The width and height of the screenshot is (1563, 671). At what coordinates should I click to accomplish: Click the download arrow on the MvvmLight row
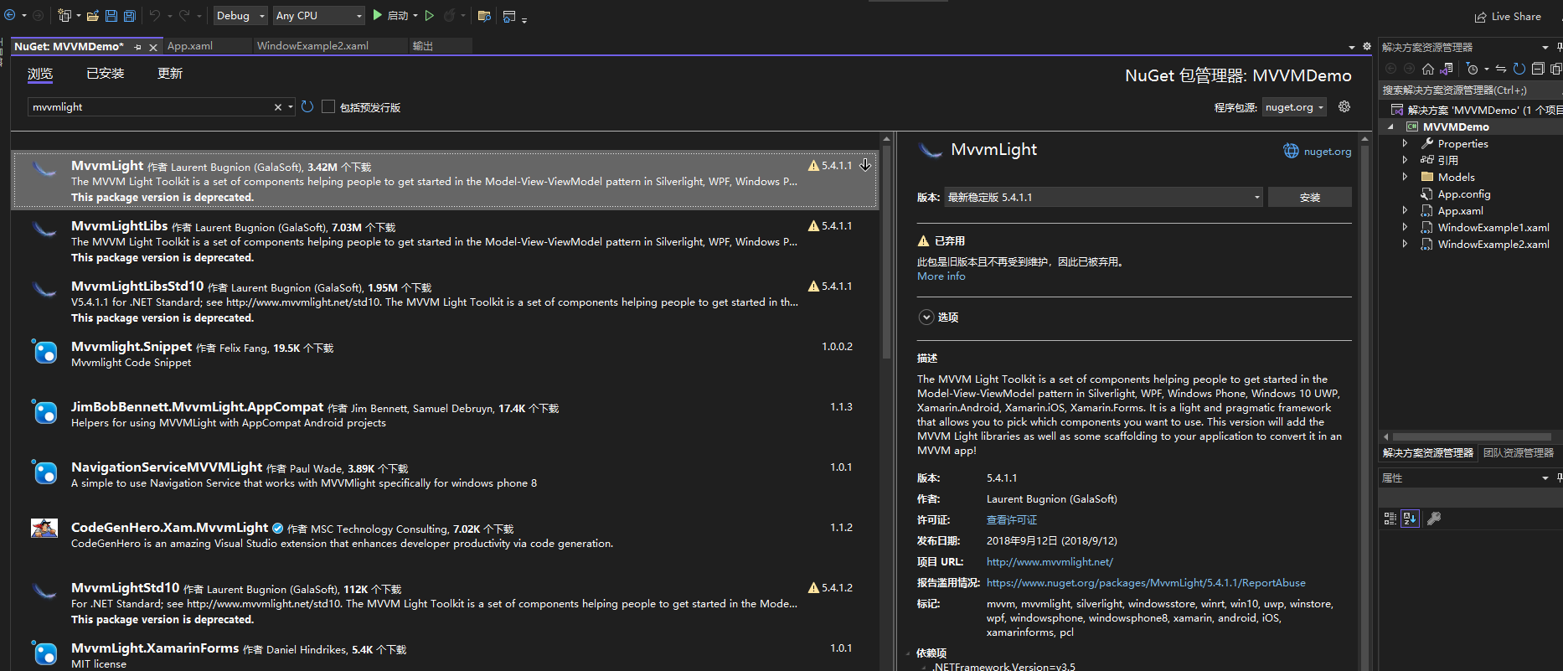coord(865,165)
